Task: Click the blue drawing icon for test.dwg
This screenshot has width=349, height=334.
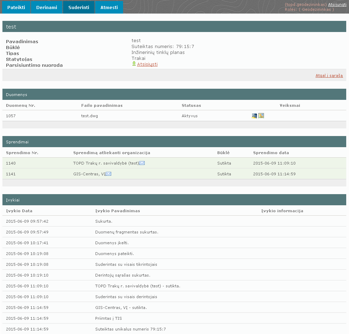Action: [254, 116]
